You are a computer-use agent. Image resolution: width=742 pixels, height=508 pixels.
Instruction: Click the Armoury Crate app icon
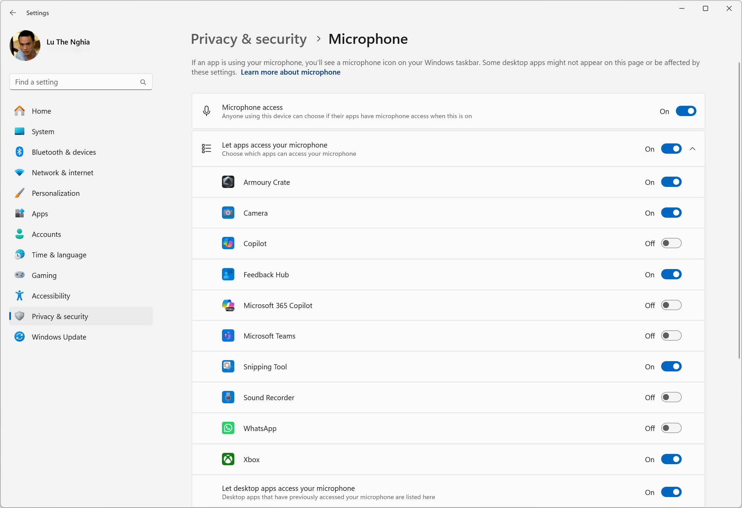228,182
